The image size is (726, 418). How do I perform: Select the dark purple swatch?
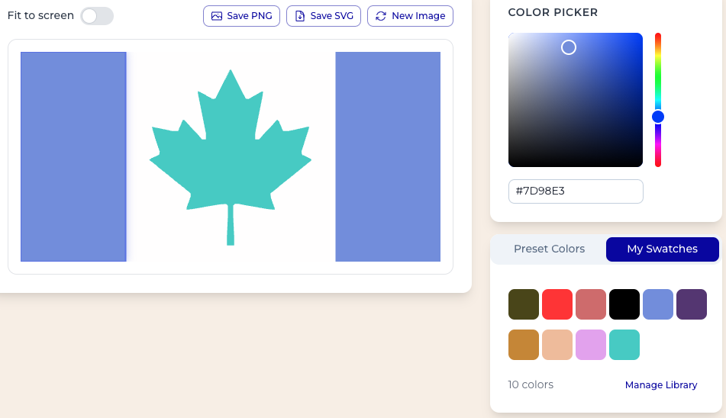(692, 304)
